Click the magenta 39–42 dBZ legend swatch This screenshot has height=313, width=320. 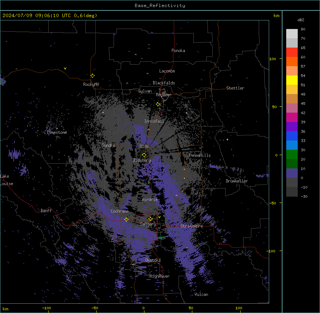[x=292, y=117]
